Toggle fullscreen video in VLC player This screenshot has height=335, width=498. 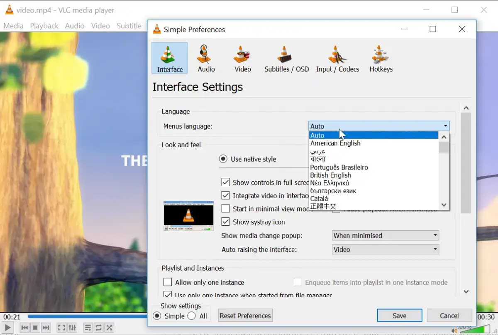(x=61, y=328)
